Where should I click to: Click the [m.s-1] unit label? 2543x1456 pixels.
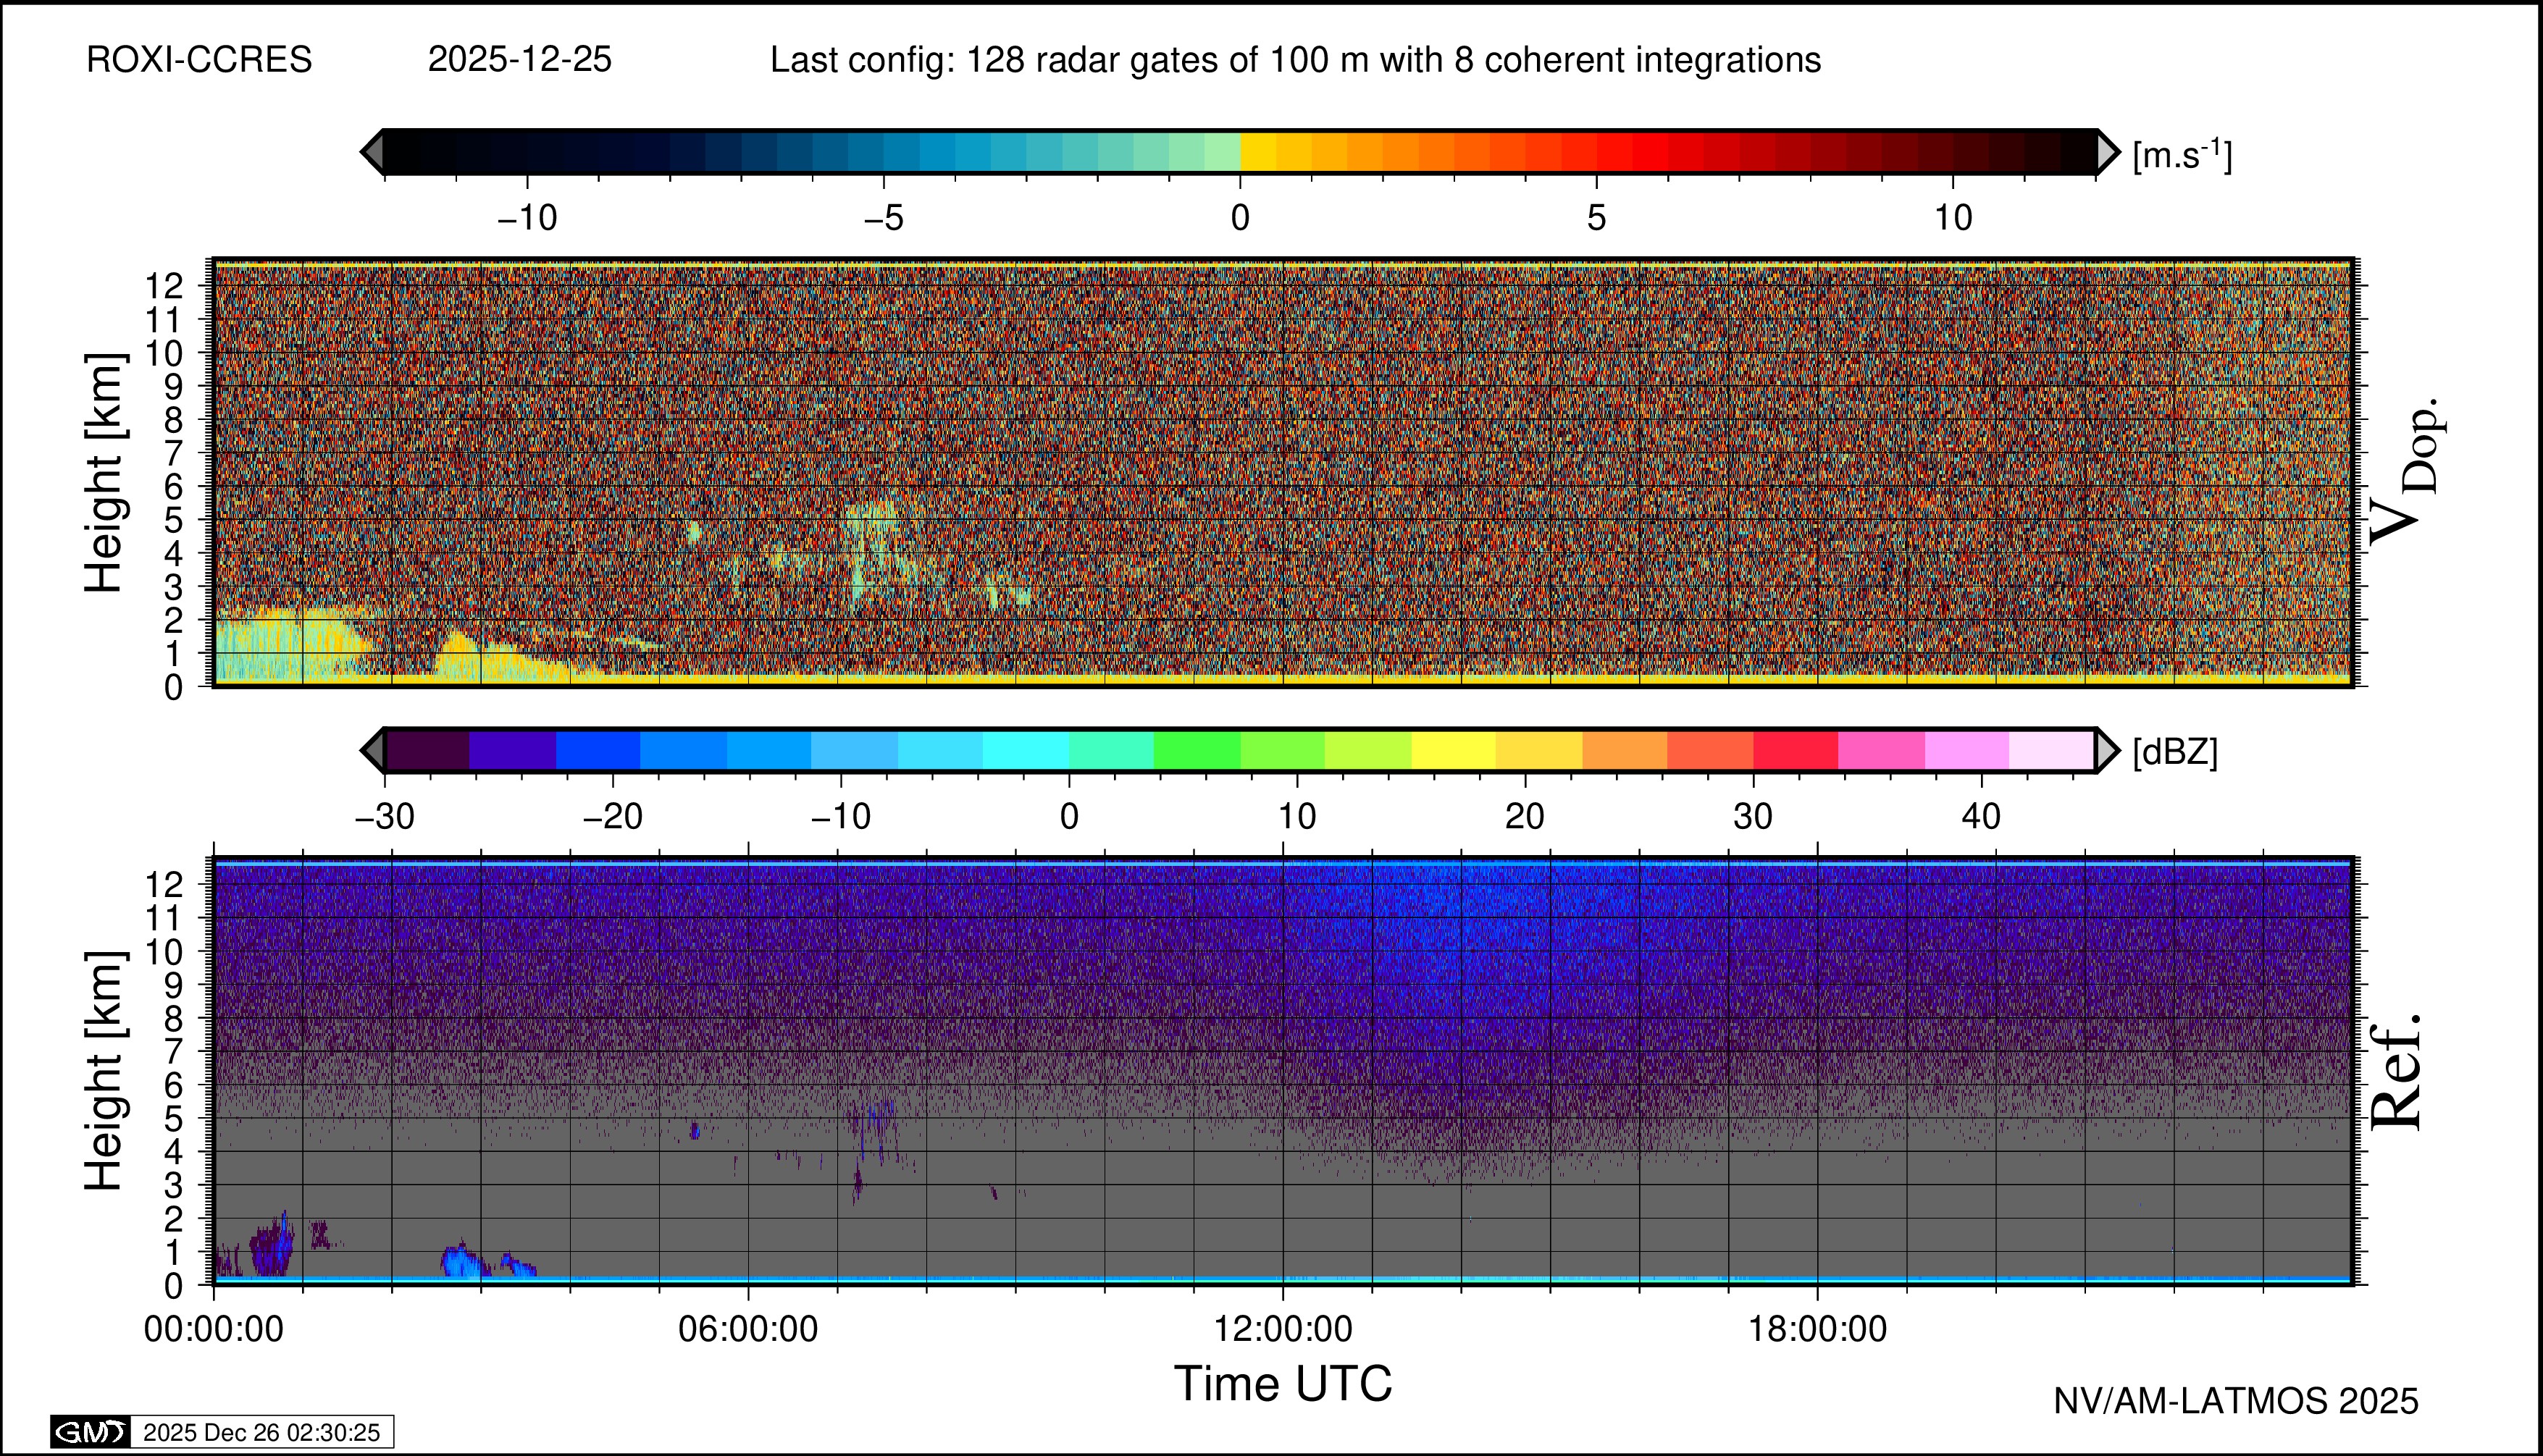pos(2182,155)
